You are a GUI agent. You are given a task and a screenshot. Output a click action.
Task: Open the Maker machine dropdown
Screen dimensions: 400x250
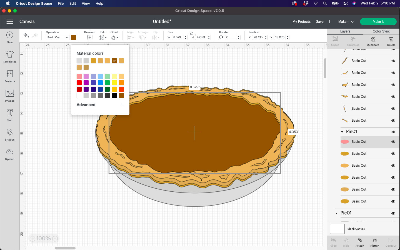click(x=345, y=21)
